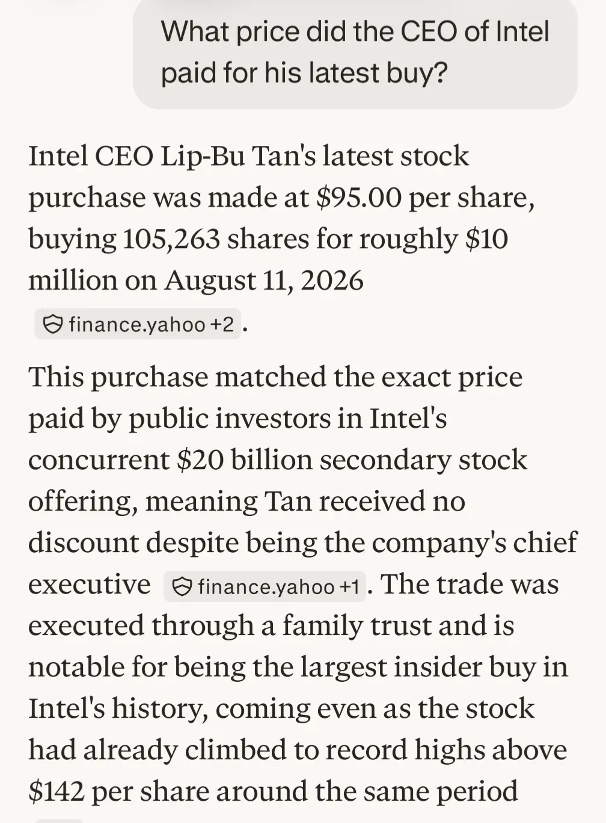
Task: Click the shield icon beside finance.yahoo +2
Action: [x=54, y=324]
